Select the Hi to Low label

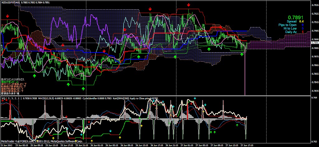(290, 28)
